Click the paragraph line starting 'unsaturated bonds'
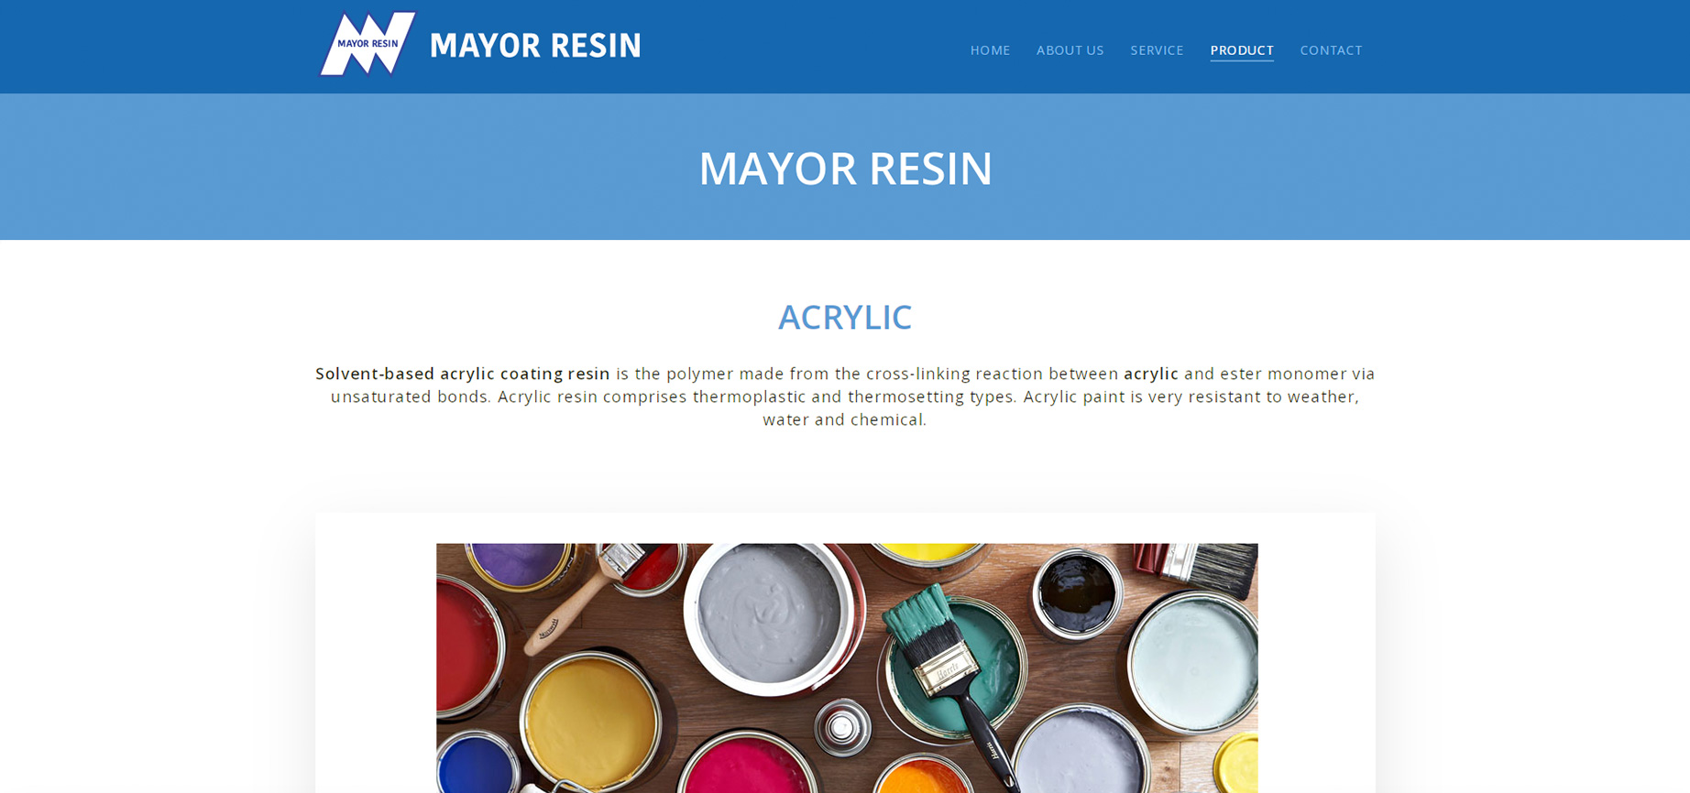 [845, 396]
